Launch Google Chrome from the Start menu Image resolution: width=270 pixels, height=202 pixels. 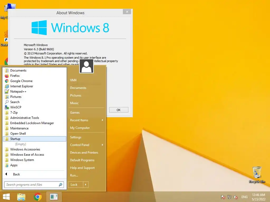(x=35, y=81)
